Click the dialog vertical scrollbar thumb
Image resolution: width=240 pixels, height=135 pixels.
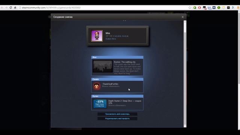pos(185,78)
